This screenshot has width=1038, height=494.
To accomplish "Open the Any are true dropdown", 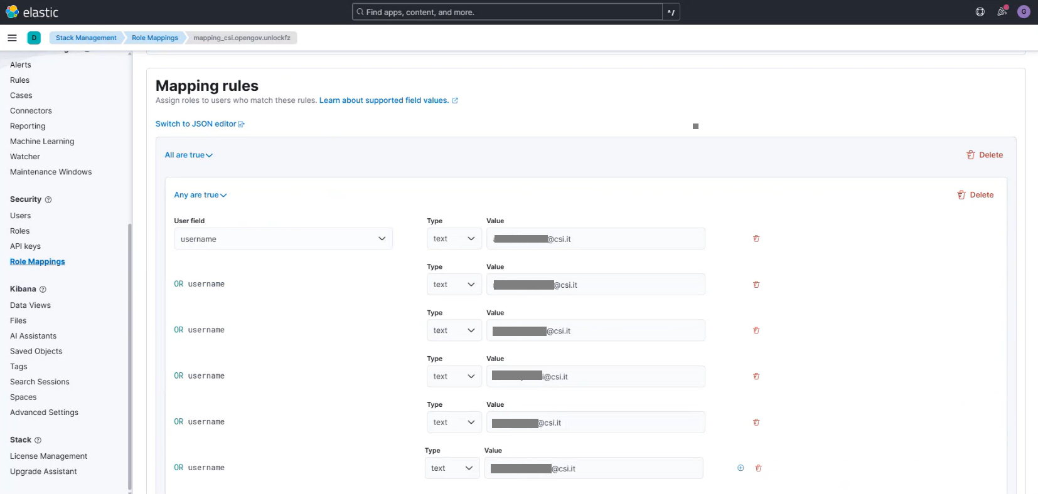I will click(200, 195).
